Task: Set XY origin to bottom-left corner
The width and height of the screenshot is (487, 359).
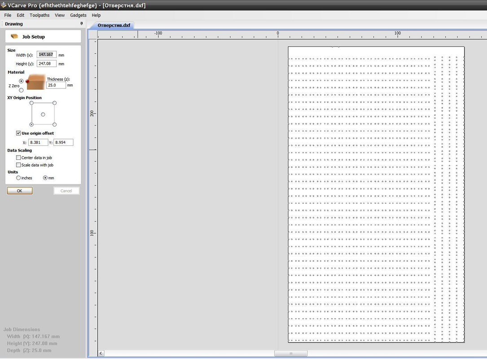Action: click(31, 125)
